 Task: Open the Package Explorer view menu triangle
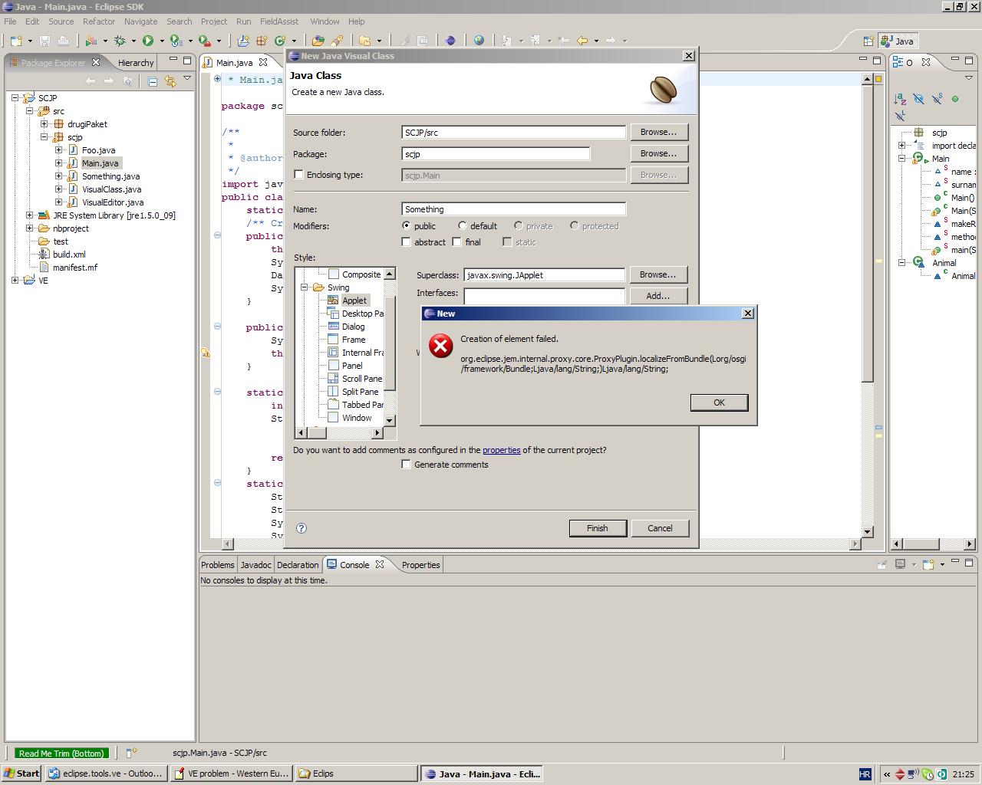(x=187, y=78)
